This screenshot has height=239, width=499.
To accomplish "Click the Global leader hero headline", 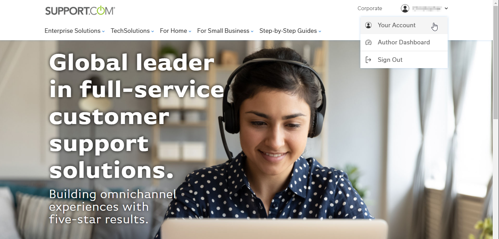I will click(136, 116).
